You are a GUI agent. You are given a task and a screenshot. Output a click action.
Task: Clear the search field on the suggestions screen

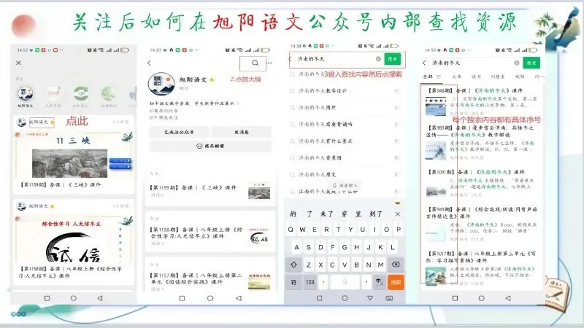(x=378, y=59)
